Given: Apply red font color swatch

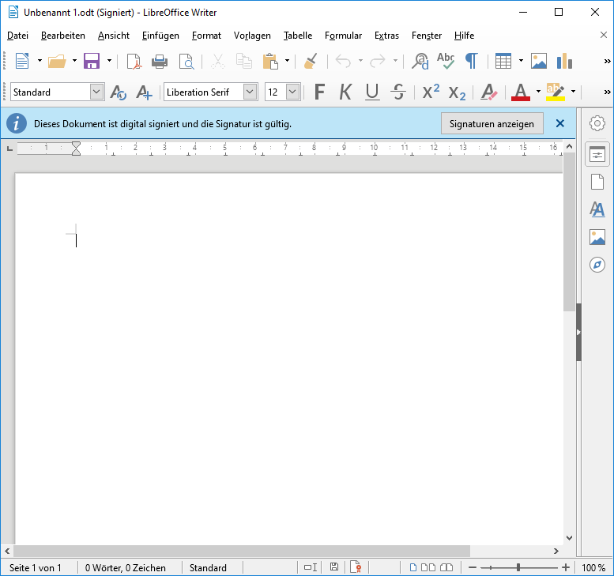Looking at the screenshot, I should point(521,92).
